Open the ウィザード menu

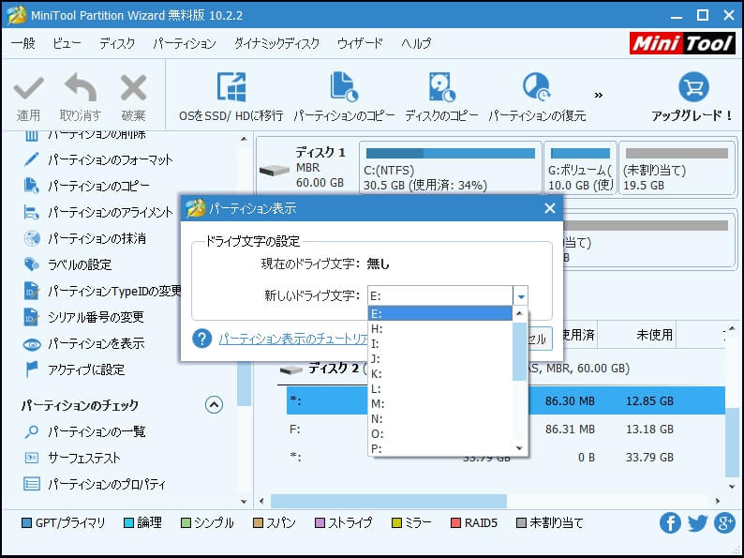(x=360, y=44)
